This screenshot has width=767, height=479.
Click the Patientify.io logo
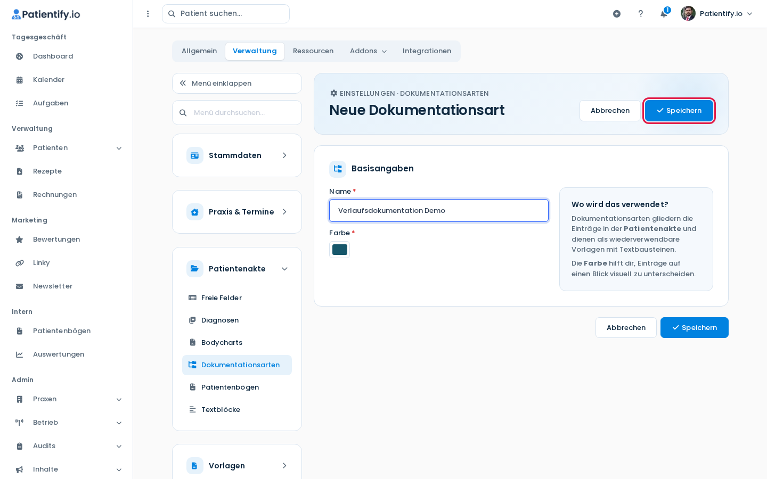coord(46,14)
